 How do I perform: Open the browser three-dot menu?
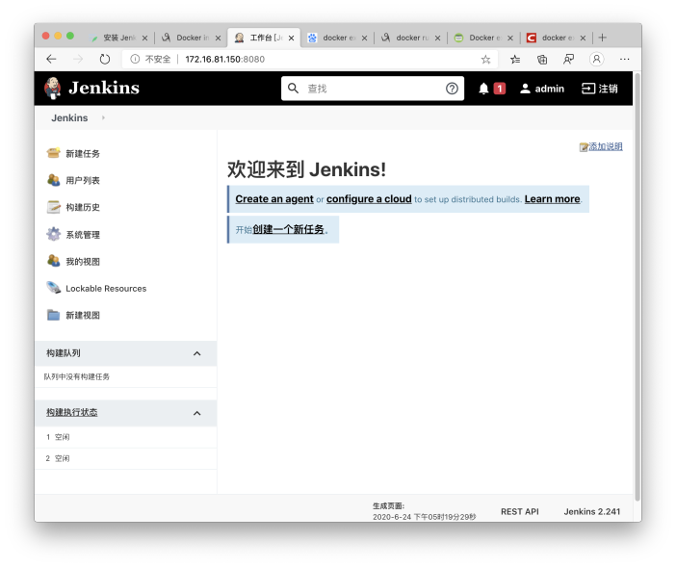tap(625, 59)
